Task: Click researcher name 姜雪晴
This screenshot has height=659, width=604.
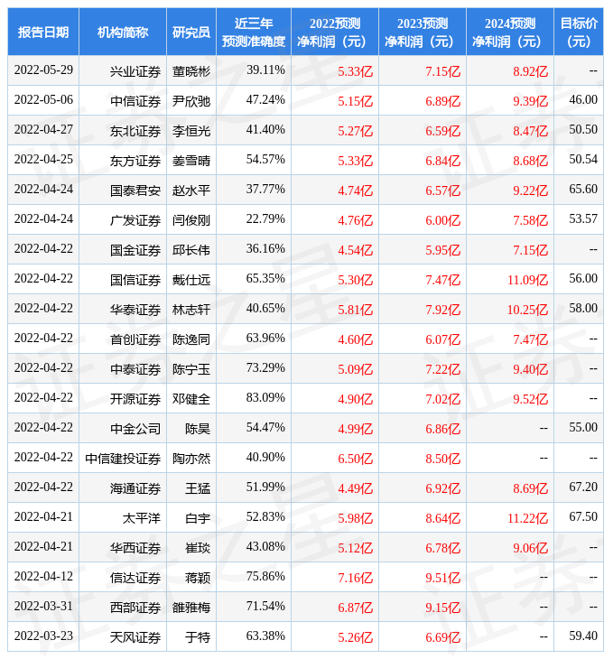Action: pos(191,161)
